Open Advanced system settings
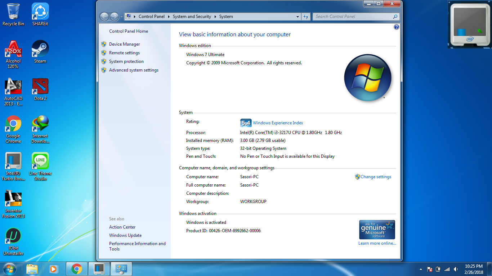Viewport: 492px width, 276px height. point(134,70)
